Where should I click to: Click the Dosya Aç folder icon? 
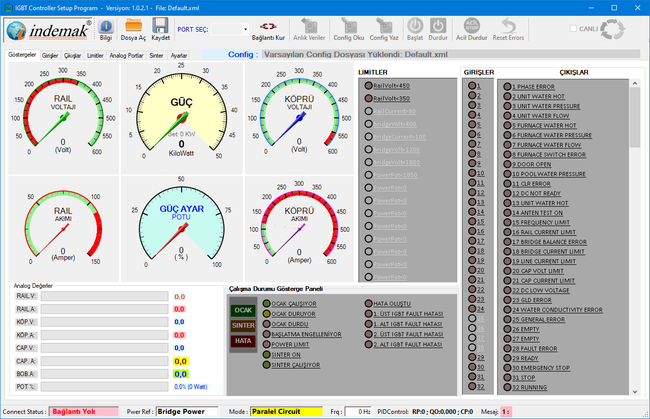pos(133,26)
